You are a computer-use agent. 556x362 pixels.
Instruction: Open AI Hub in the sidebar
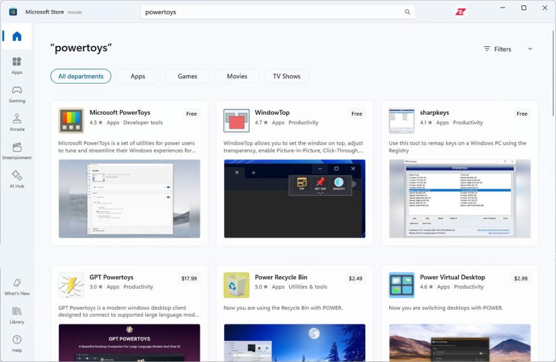pyautogui.click(x=16, y=179)
